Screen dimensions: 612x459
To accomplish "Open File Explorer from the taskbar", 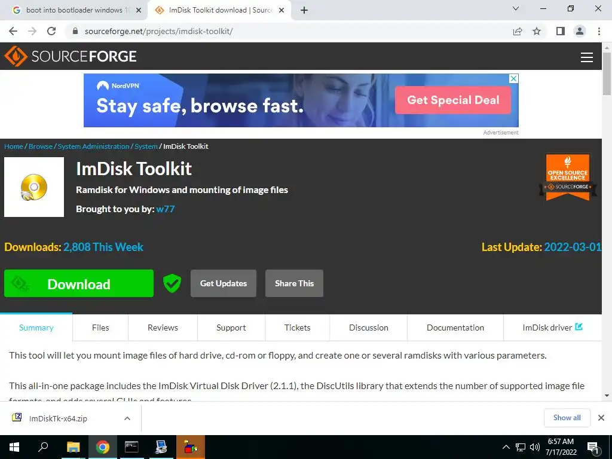I will 73,447.
